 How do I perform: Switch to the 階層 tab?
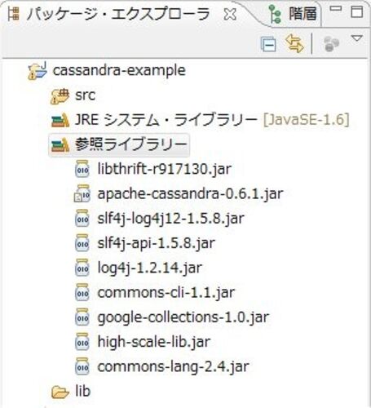(294, 14)
